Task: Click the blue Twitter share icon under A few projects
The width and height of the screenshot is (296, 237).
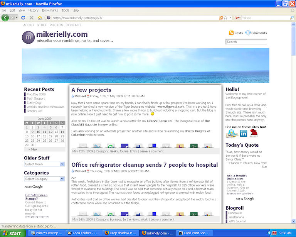Action: click(x=97, y=146)
